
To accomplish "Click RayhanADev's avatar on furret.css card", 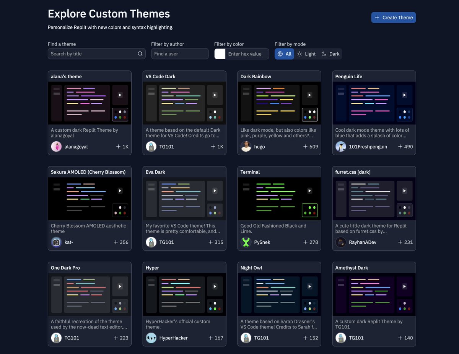I will coord(341,242).
